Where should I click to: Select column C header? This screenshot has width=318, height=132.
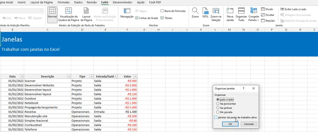click(47, 30)
